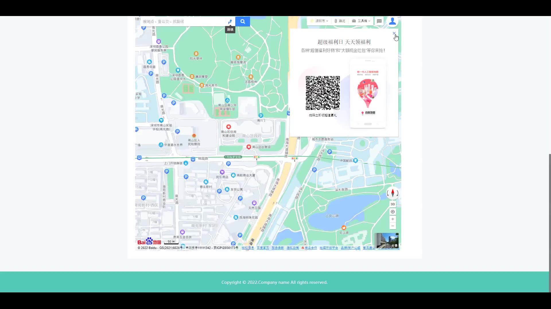The height and width of the screenshot is (309, 551).
Task: Click the 南山区住房和建设局 red marker
Action: pos(228,127)
